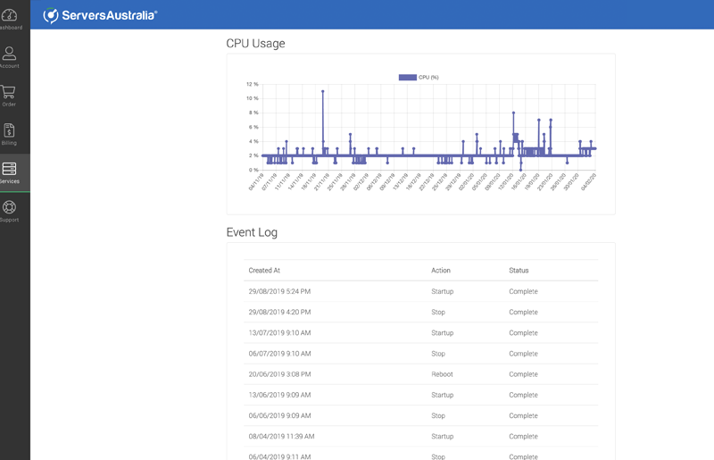Click the Servers Australia logo
The image size is (714, 460).
(101, 15)
